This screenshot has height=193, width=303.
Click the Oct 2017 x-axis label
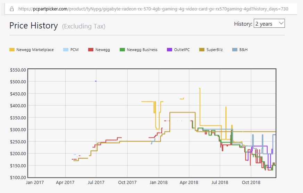click(x=127, y=183)
